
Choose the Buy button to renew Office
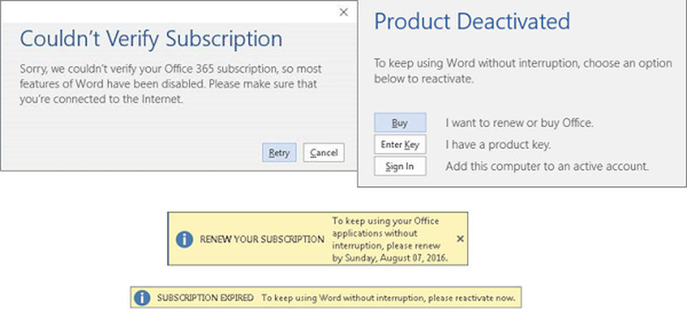(x=400, y=123)
